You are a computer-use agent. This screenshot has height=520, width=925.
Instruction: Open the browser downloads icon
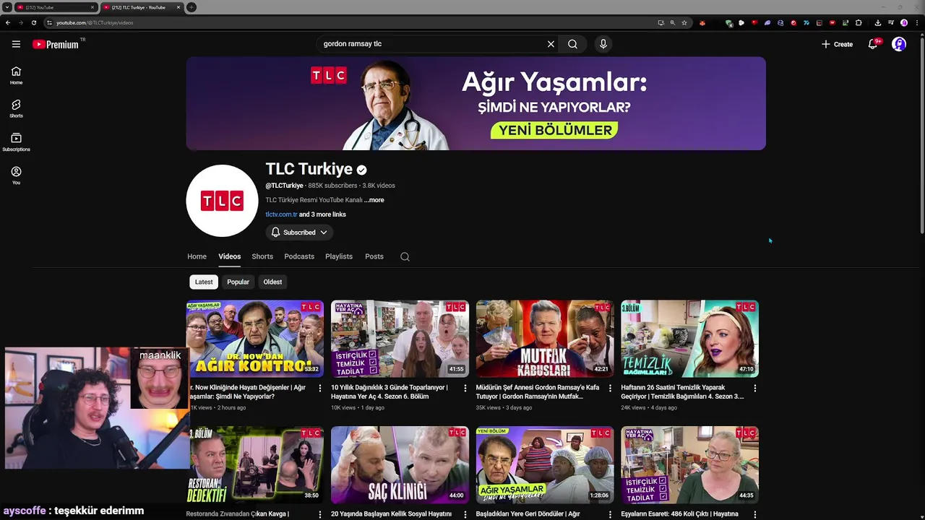[x=877, y=23]
